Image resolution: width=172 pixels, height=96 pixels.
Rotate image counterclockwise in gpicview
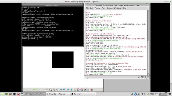[x=61, y=90]
